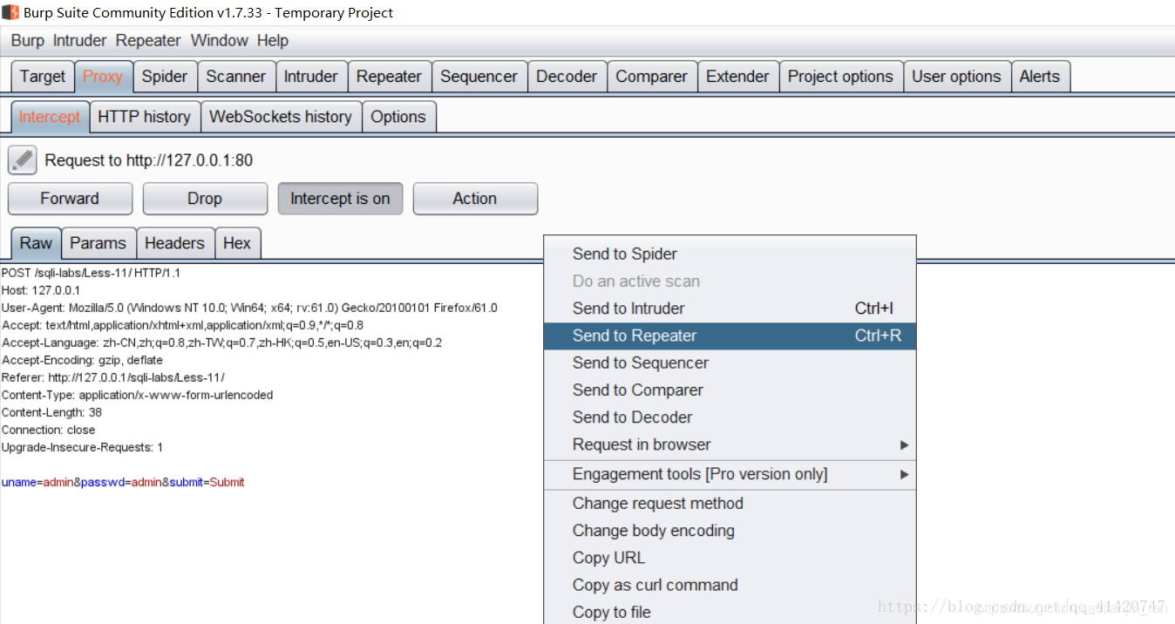The width and height of the screenshot is (1175, 624).
Task: Click the Forward button
Action: pyautogui.click(x=70, y=199)
